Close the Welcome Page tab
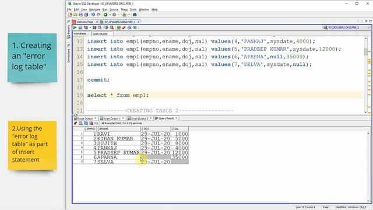The image size is (373, 210). pos(97,22)
